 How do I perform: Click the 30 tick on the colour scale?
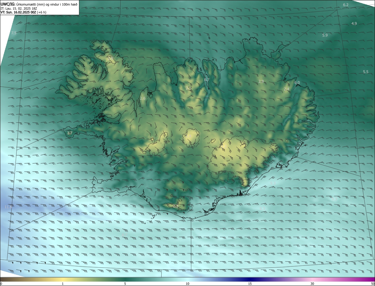coord(312,284)
